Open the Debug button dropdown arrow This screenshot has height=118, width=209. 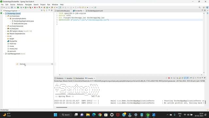coord(23,8)
